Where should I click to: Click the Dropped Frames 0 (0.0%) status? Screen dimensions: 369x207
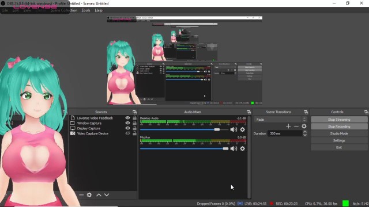click(x=216, y=204)
